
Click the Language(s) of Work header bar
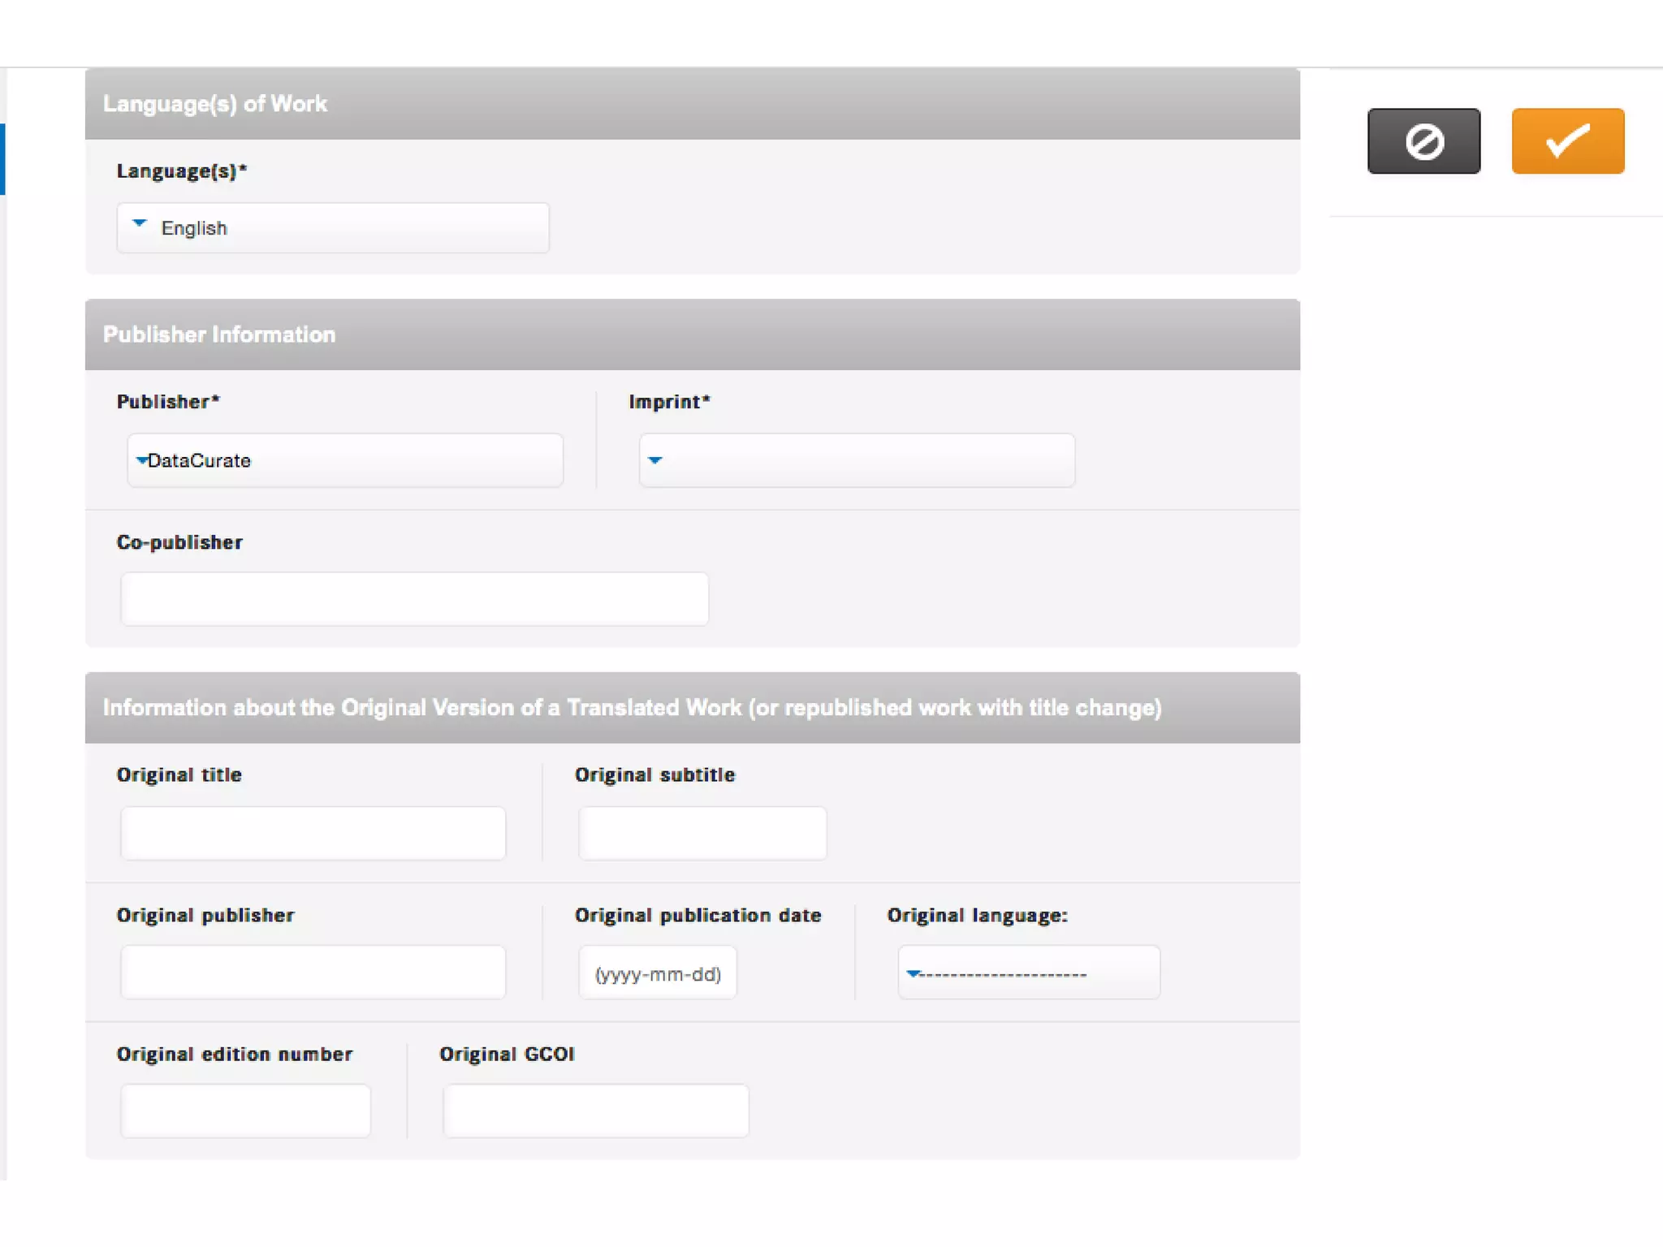pos(692,104)
